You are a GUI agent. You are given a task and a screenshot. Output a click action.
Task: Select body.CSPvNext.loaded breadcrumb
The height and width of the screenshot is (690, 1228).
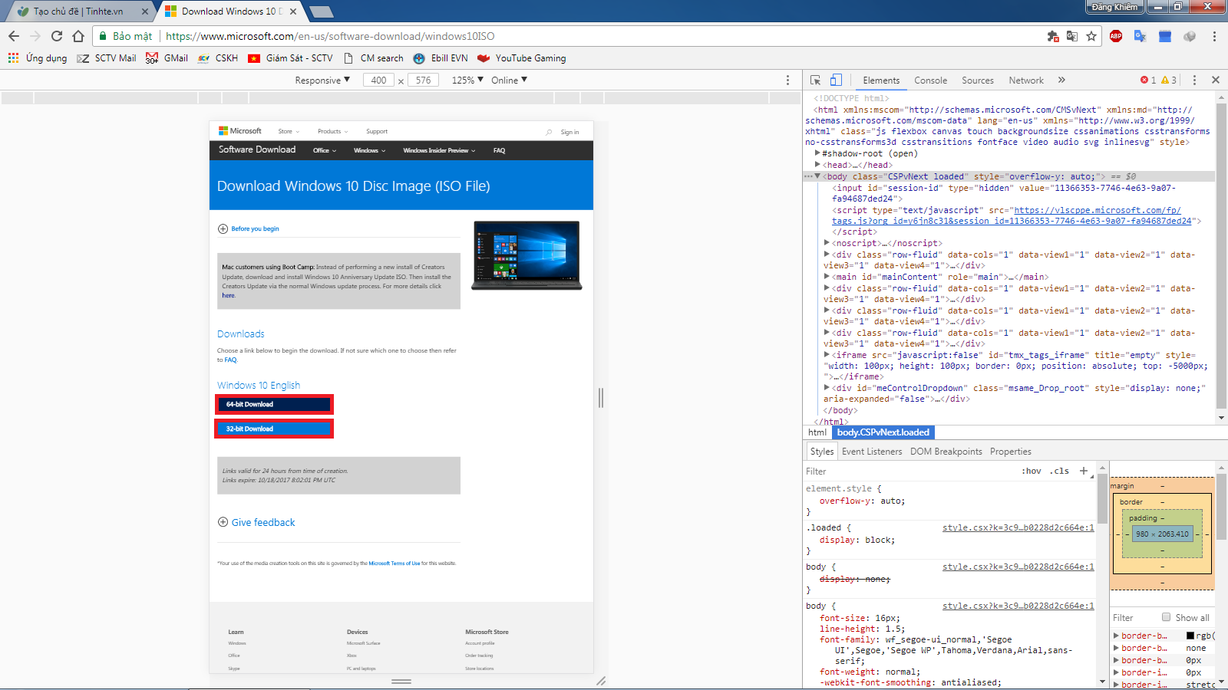tap(883, 432)
